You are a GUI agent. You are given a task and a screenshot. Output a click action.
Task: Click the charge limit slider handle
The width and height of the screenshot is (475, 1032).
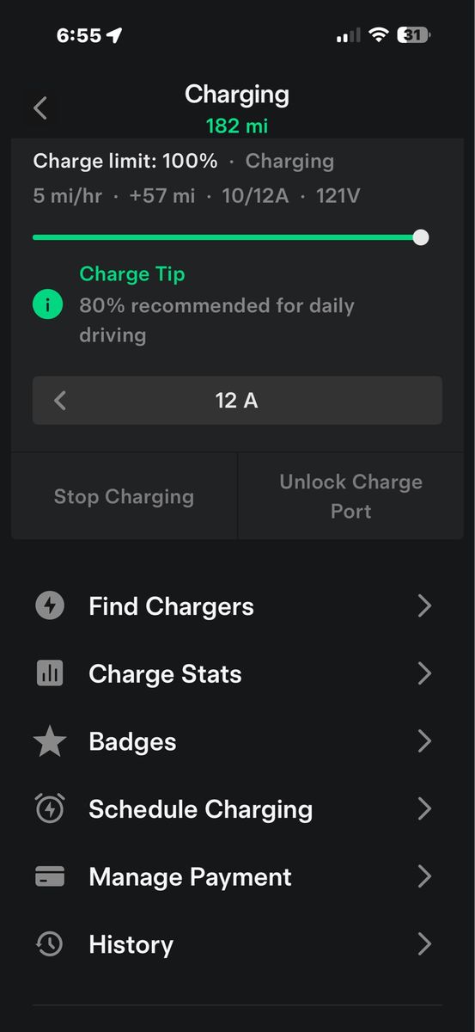[421, 237]
